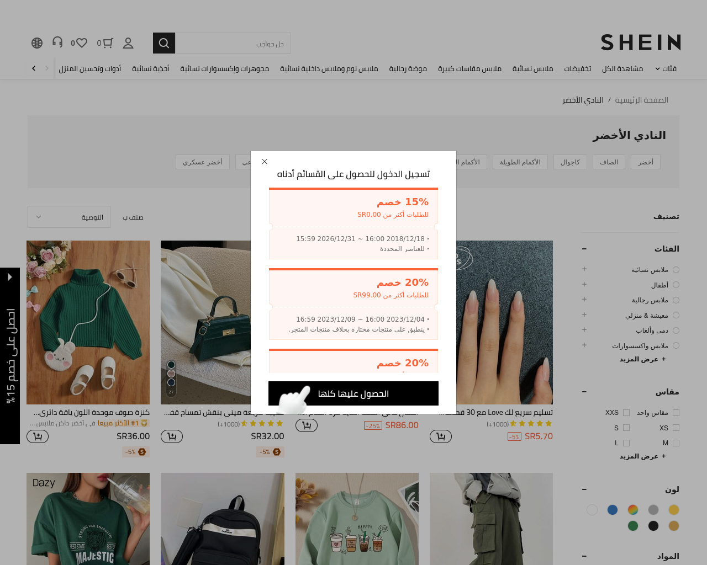The height and width of the screenshot is (565, 707).
Task: Open the user account icon
Action: (128, 43)
